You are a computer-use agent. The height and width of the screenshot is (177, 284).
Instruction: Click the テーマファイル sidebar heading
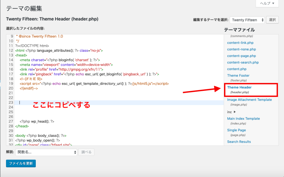coord(239,30)
